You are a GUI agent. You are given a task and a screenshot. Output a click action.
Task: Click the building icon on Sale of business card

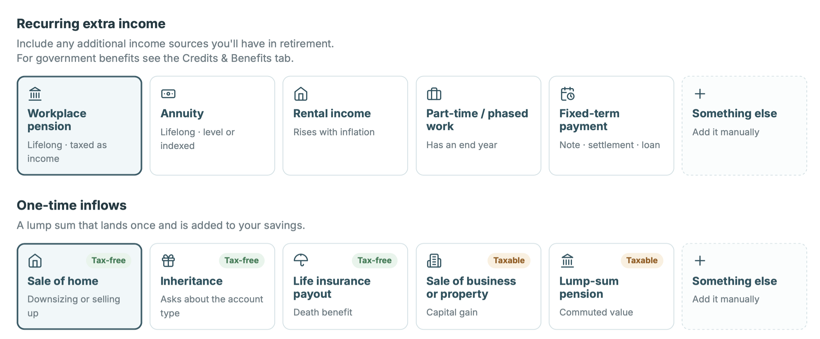[x=434, y=260]
